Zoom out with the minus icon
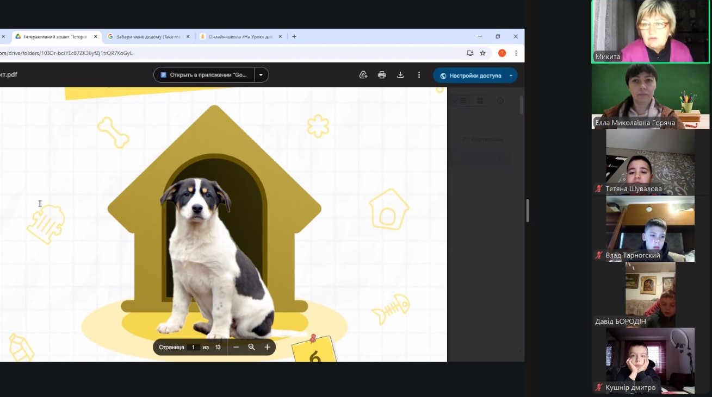The image size is (712, 397). (236, 347)
